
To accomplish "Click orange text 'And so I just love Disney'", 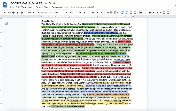I will click(99, 94).
